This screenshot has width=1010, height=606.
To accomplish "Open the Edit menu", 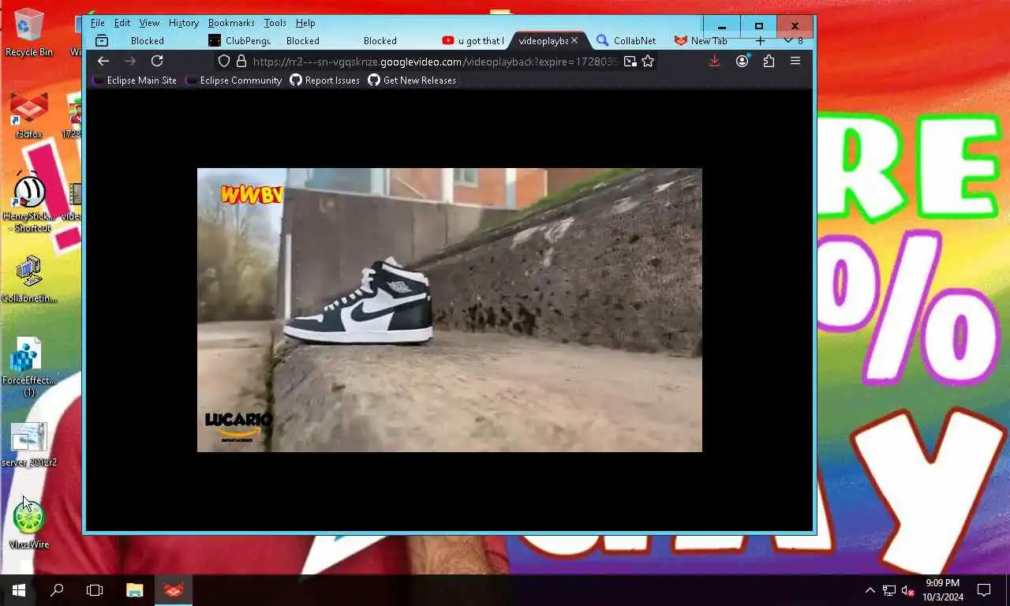I will click(x=122, y=23).
